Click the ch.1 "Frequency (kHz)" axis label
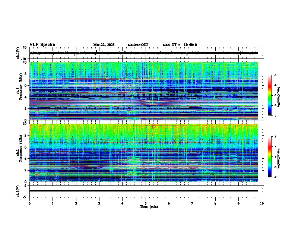Image resolution: width=295 pixels, height=228 pixels. click(20, 86)
